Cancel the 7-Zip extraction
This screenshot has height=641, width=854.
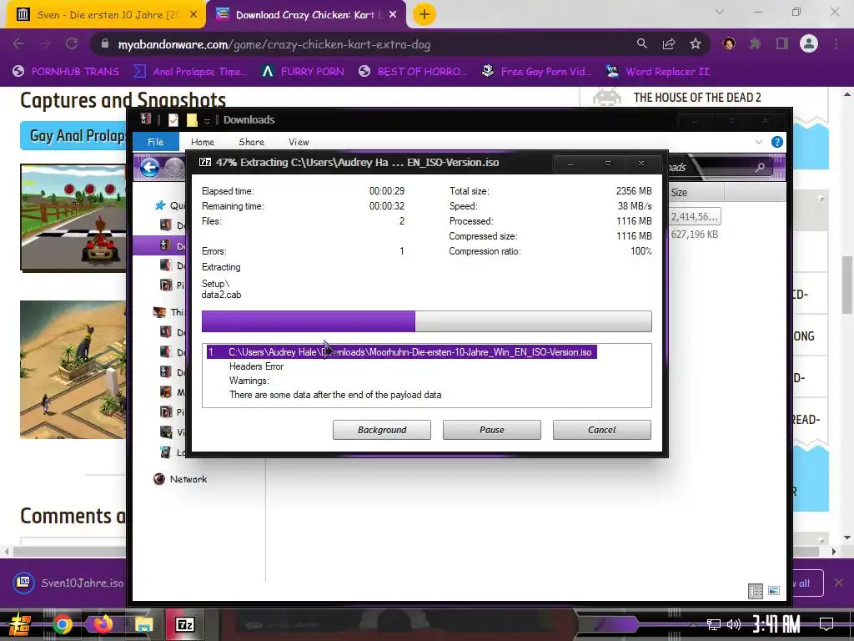pos(602,430)
